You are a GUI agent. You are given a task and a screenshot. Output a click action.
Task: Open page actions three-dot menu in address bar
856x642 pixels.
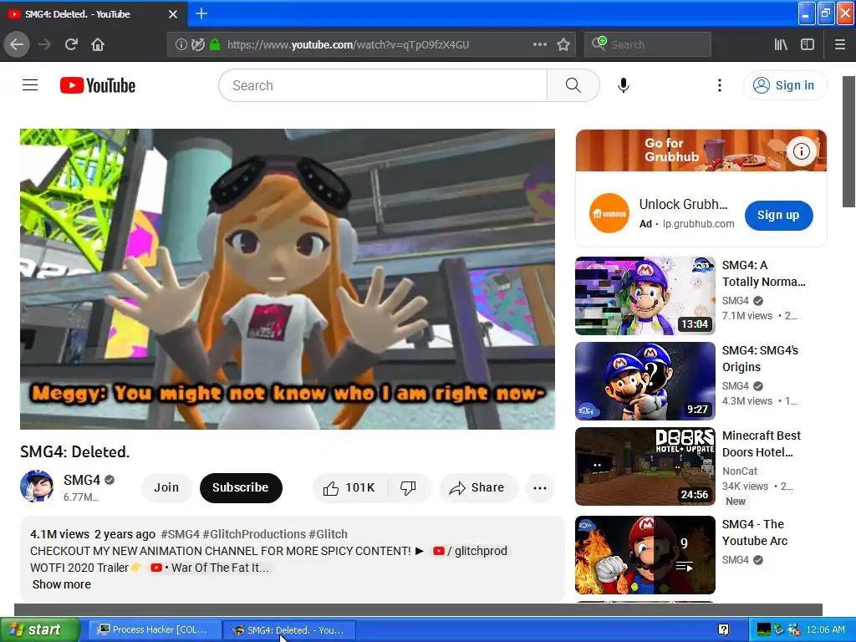click(x=539, y=44)
